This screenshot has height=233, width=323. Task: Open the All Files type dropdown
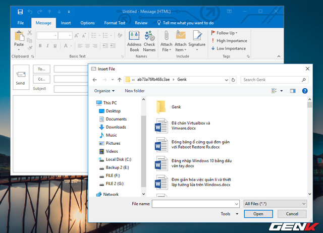pyautogui.click(x=275, y=204)
